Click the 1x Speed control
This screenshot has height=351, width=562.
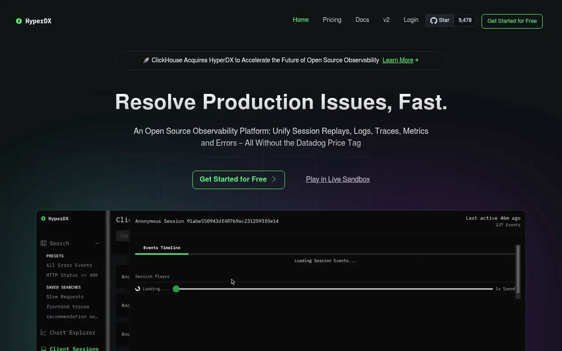pos(505,289)
